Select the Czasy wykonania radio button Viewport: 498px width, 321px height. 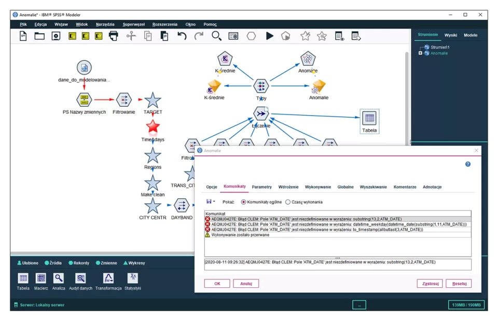pyautogui.click(x=288, y=202)
